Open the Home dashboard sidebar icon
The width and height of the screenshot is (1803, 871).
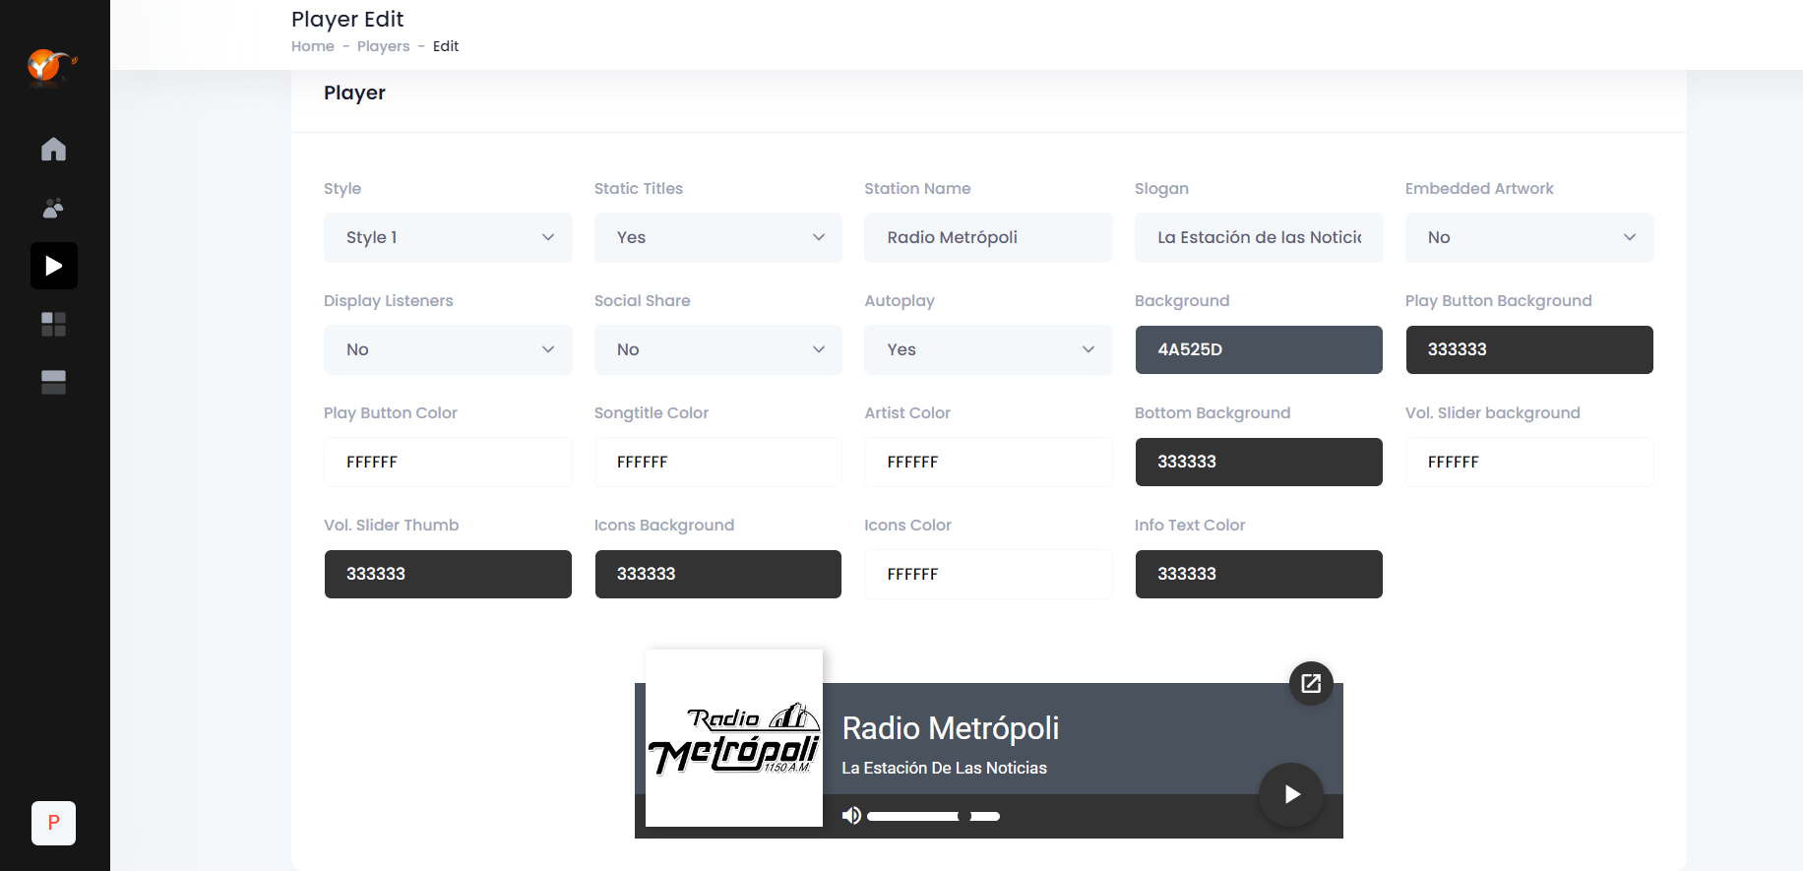click(x=54, y=149)
